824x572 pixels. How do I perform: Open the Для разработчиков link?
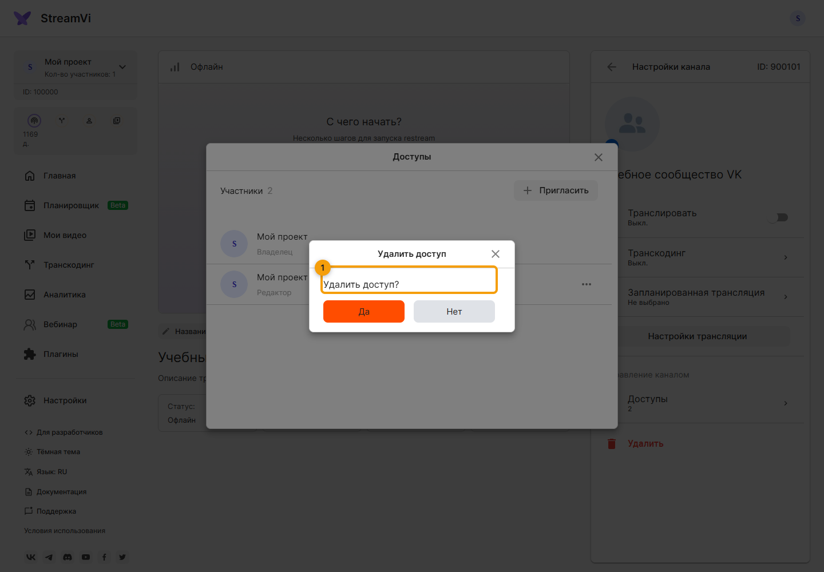point(64,432)
